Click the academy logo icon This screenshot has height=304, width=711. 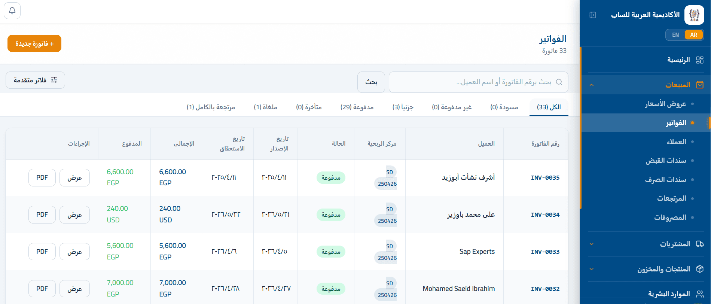[x=695, y=15]
